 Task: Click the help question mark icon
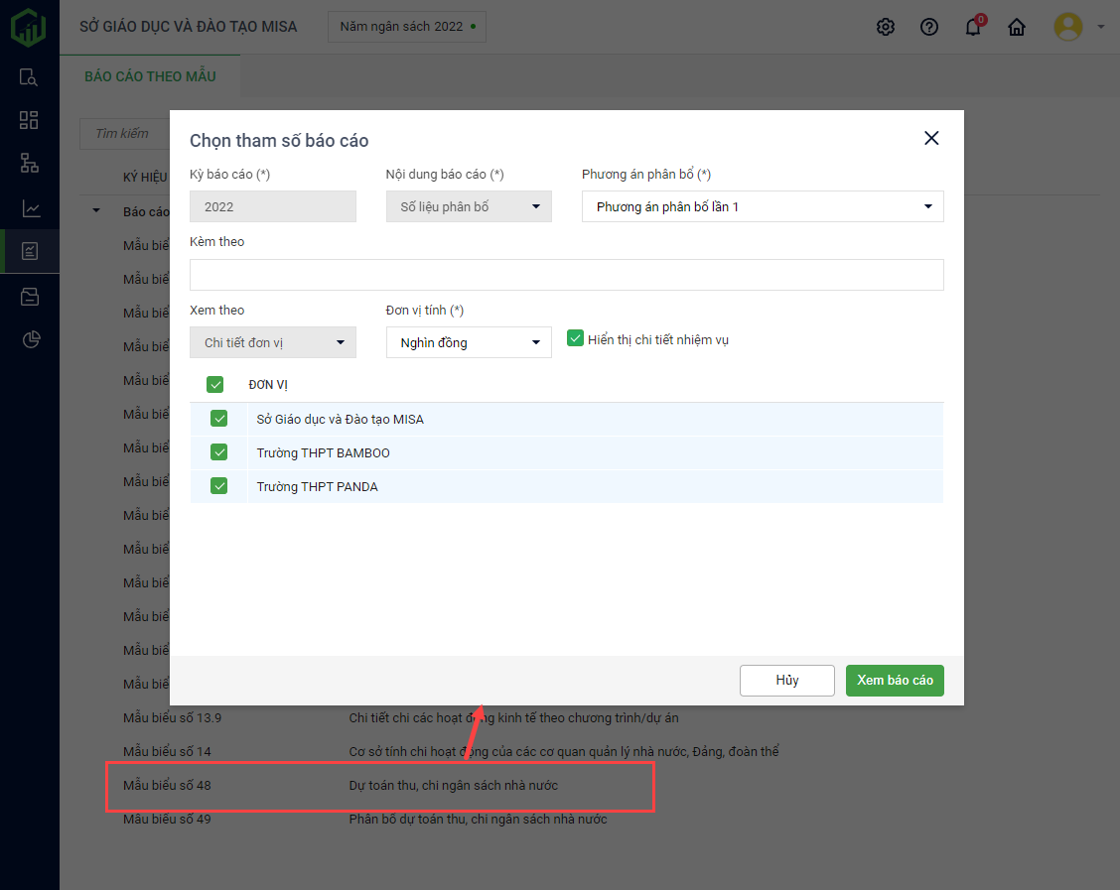tap(929, 27)
